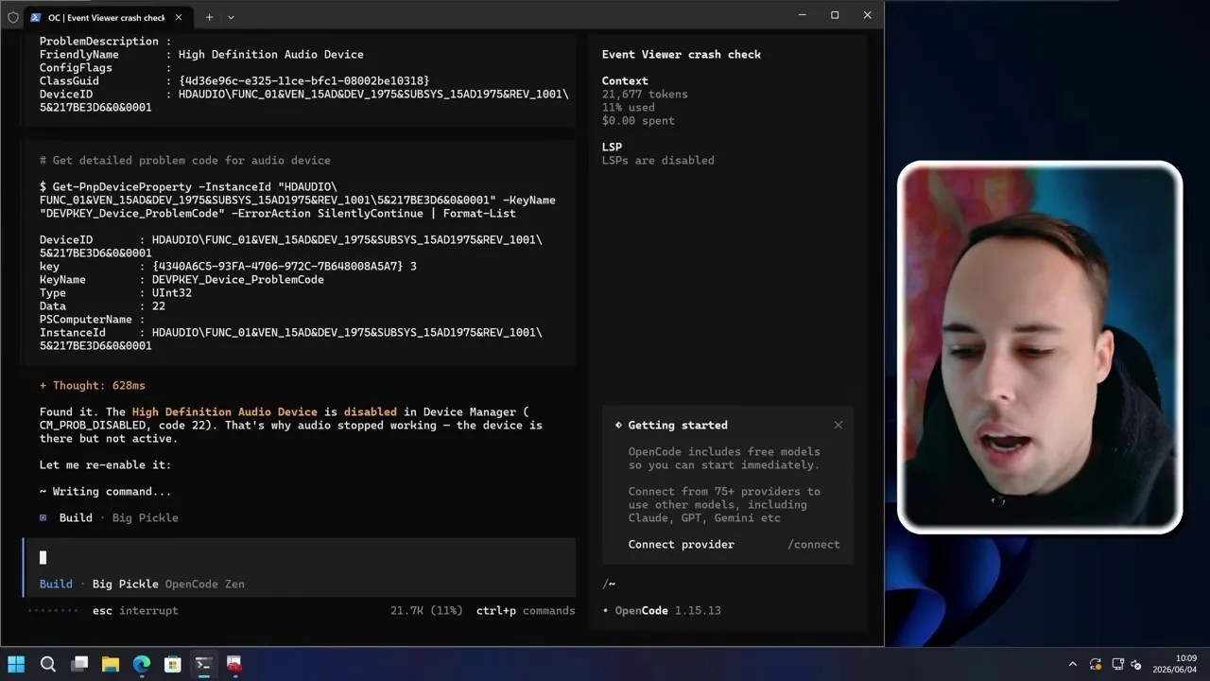Open the new tab button in terminal
The height and width of the screenshot is (681, 1210).
(209, 17)
